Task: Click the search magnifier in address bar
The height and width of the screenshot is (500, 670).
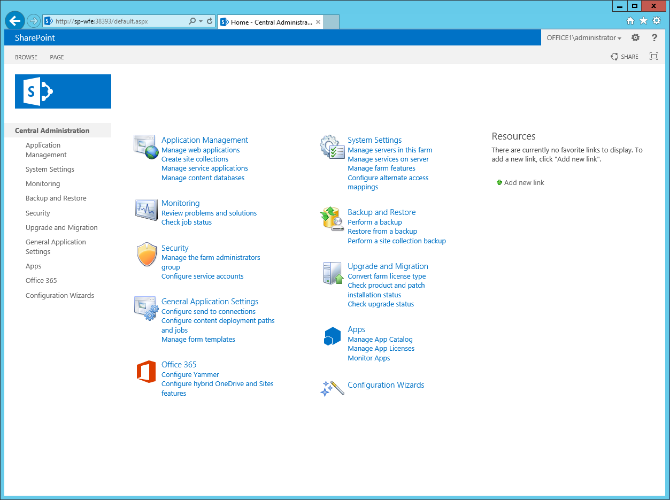Action: click(192, 21)
